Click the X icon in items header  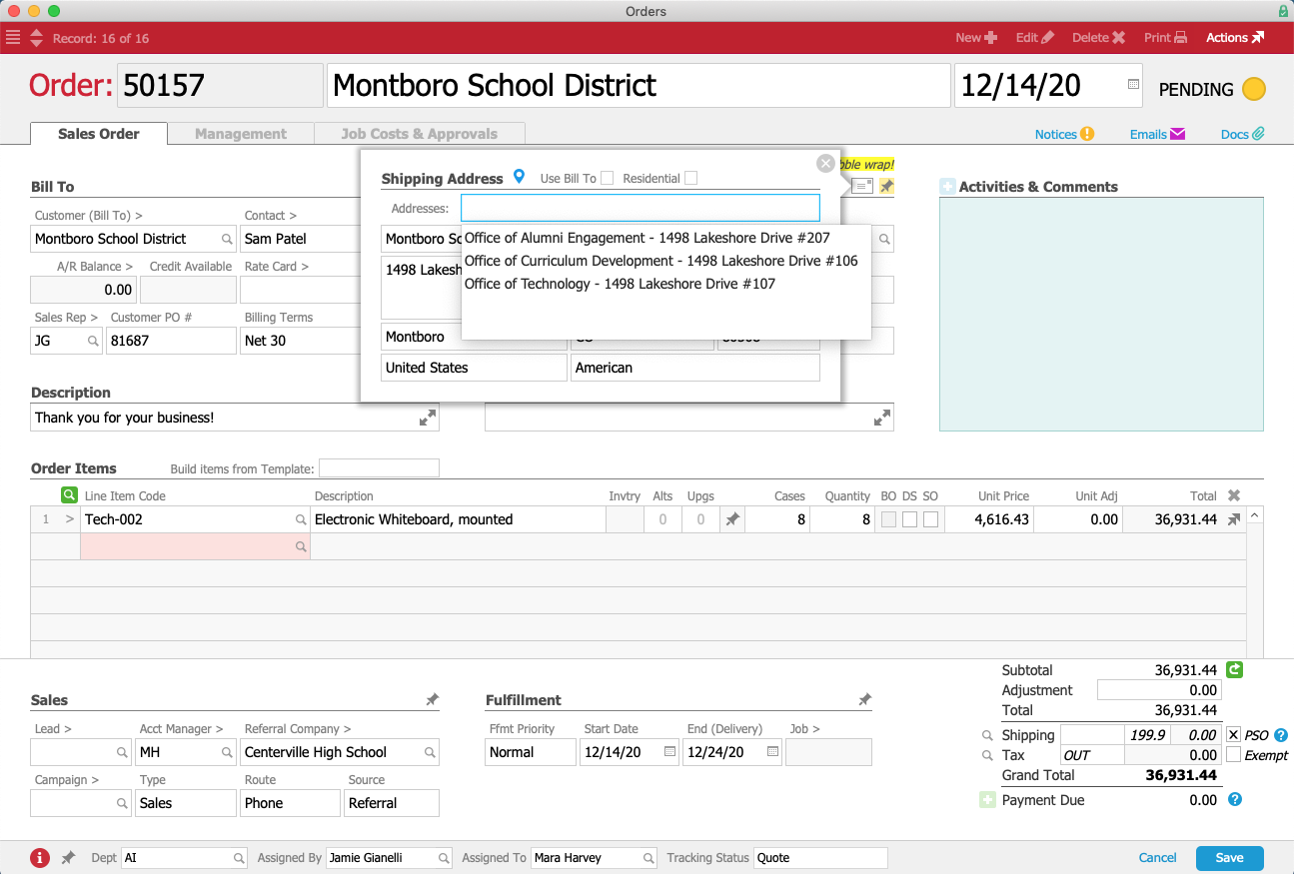tap(1234, 495)
